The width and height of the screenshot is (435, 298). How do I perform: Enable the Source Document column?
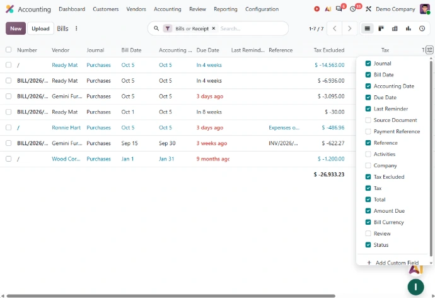[x=368, y=120]
